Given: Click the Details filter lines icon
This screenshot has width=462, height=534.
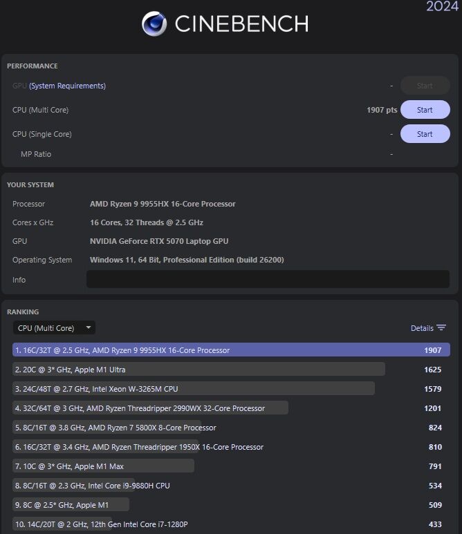Looking at the screenshot, I should [441, 328].
